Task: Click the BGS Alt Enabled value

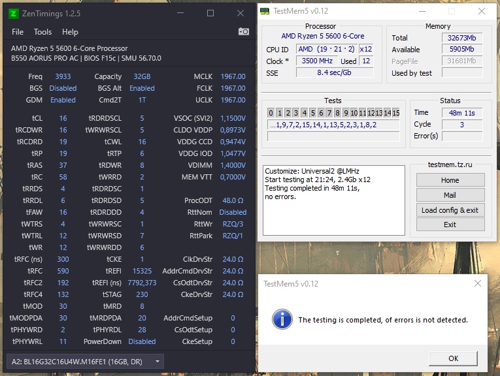Action: point(142,88)
